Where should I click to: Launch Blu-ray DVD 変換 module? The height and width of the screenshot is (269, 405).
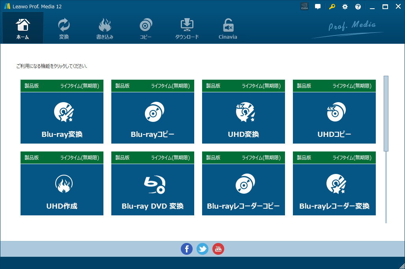click(x=153, y=190)
